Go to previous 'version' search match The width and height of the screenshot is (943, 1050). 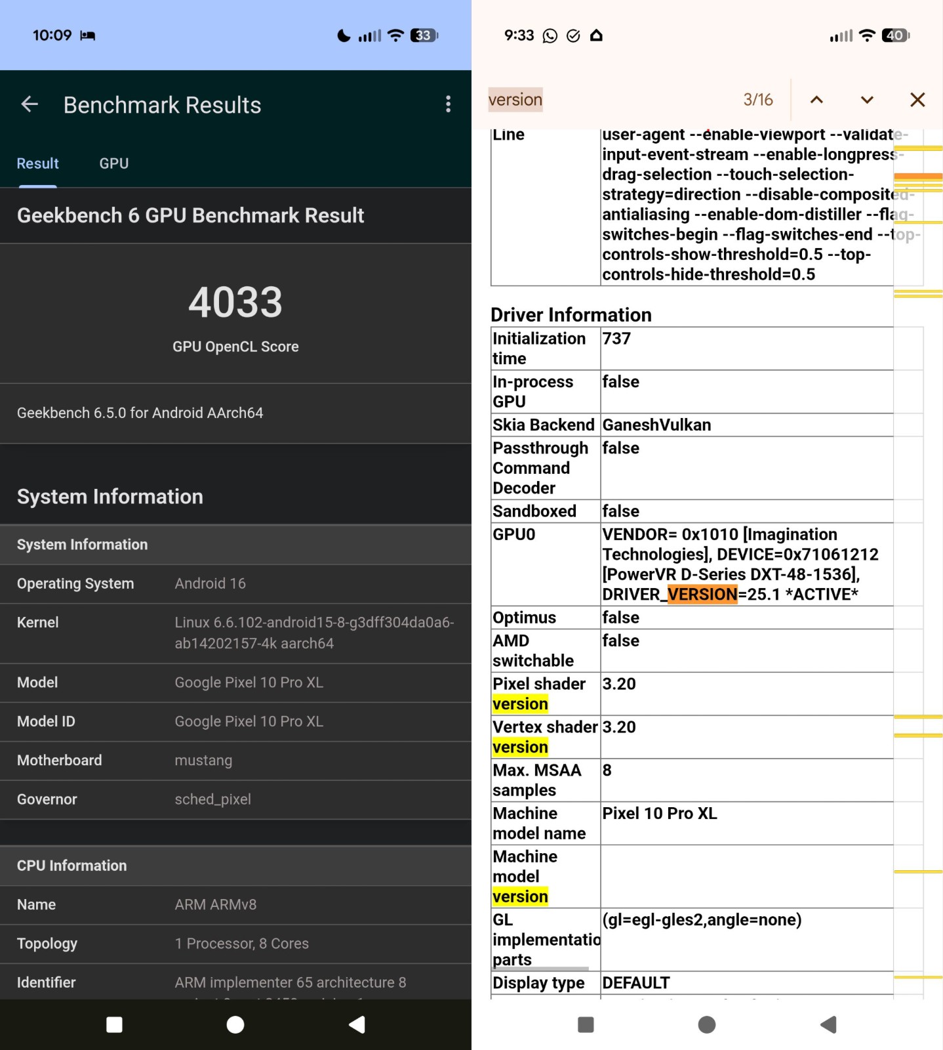816,100
